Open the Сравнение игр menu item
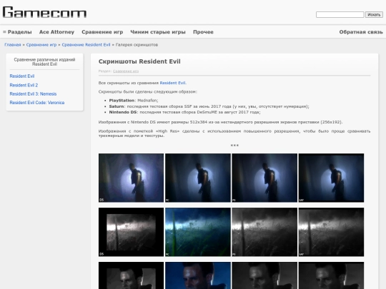The width and height of the screenshot is (386, 289). pyautogui.click(x=102, y=32)
